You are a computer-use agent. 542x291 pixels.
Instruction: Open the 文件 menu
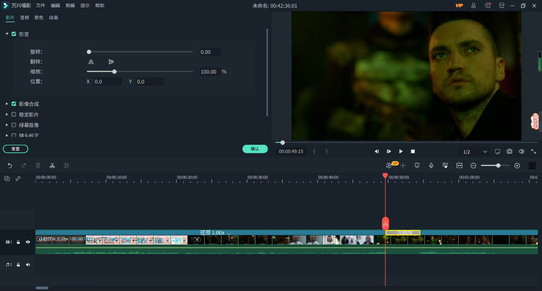41,6
